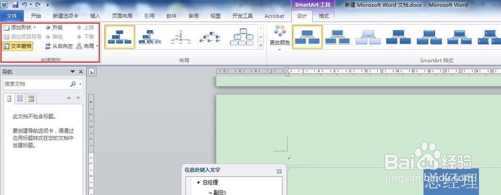Apply the fourth SmartArt style thumbnail
The image size is (501, 195).
pos(398,37)
